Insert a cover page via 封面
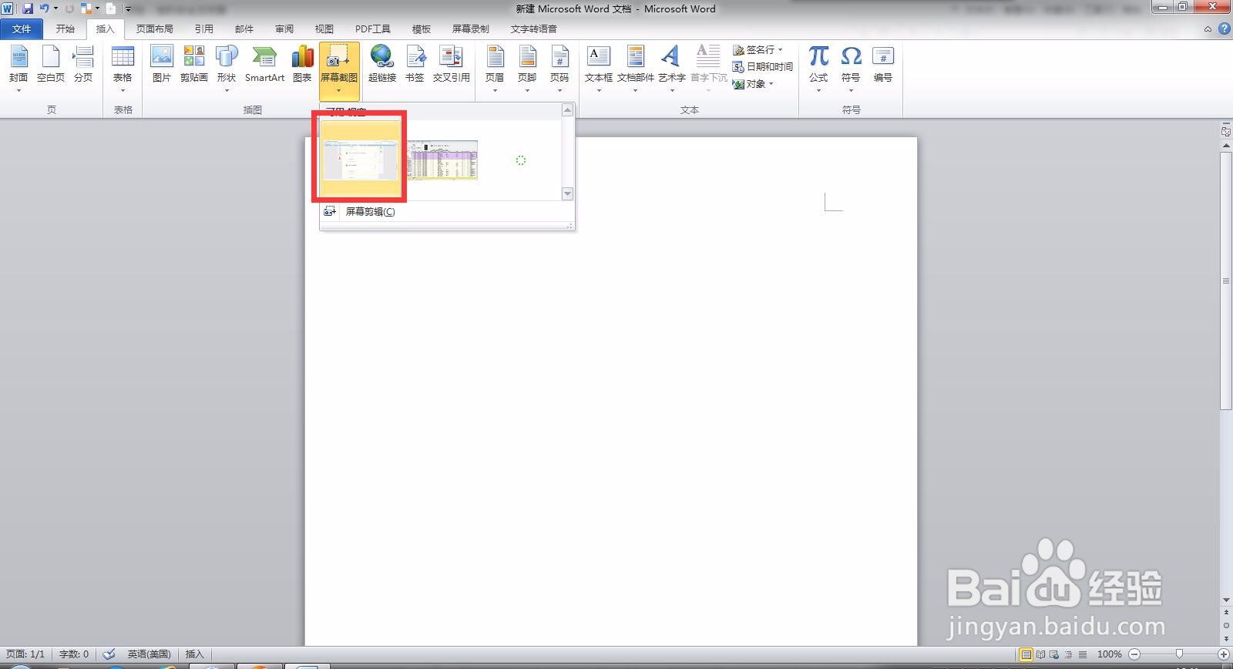Image resolution: width=1233 pixels, height=669 pixels. coord(18,69)
